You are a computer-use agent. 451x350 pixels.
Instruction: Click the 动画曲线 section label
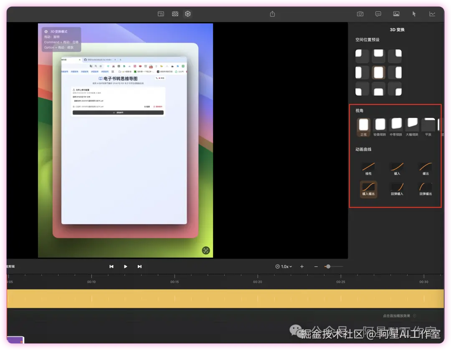(x=363, y=149)
